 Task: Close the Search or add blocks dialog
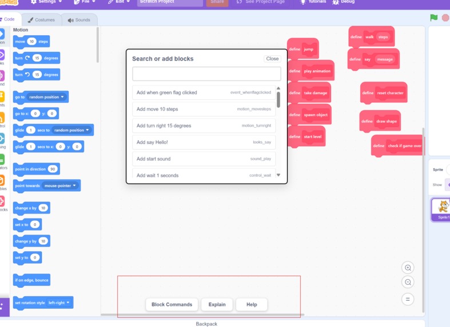(x=272, y=59)
